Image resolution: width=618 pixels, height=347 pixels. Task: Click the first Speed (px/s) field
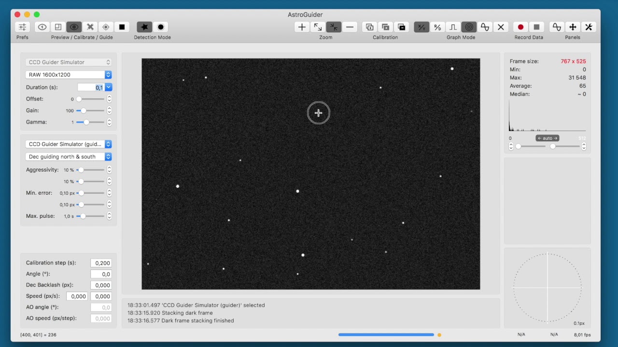click(77, 296)
